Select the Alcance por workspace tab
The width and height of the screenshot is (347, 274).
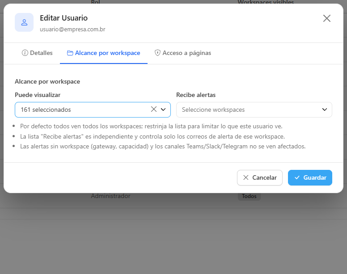104,53
